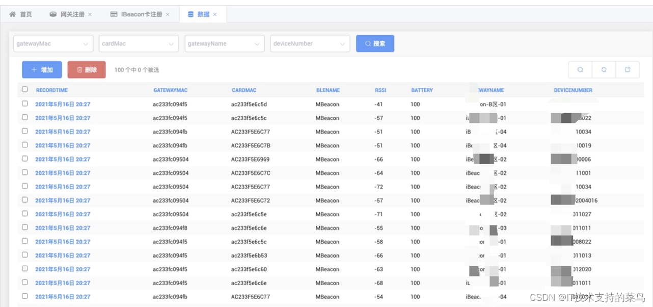Click the RSSI value -68
The width and height of the screenshot is (653, 307).
pos(378,283)
